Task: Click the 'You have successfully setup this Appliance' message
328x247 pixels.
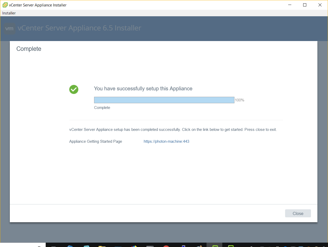Action: [143, 89]
